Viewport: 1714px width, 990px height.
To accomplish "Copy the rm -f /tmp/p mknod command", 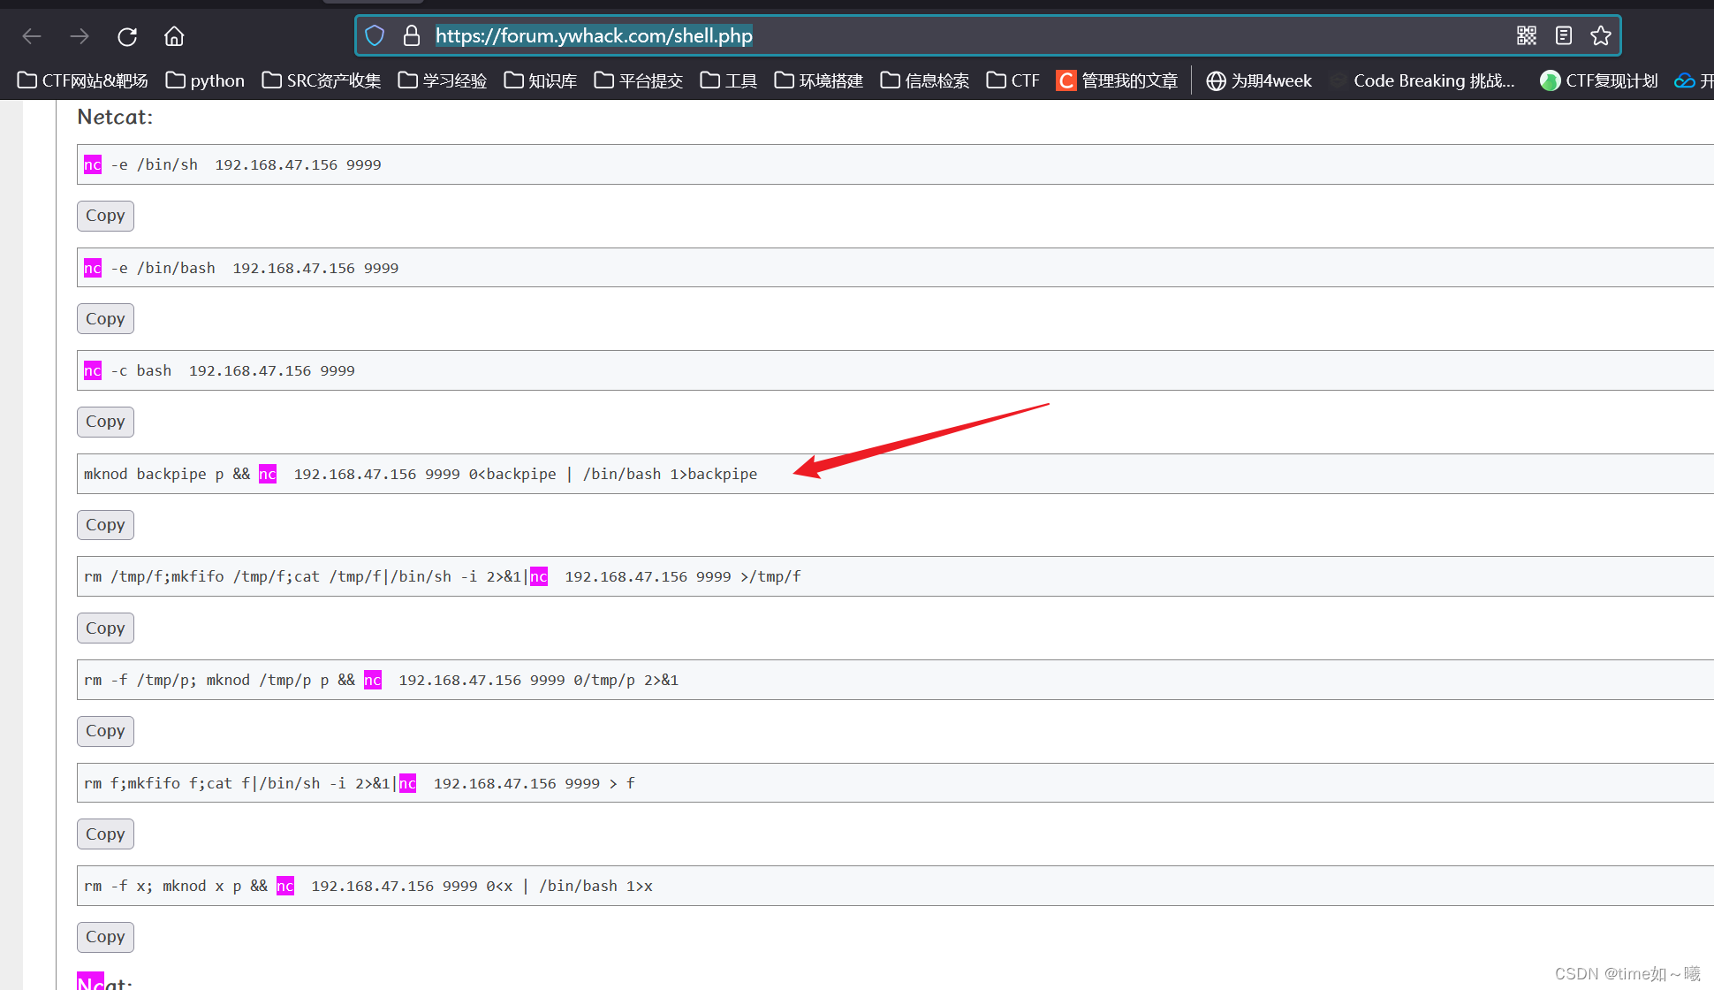I will coord(105,731).
